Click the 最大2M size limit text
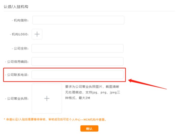179x134 pixels. click(84, 98)
